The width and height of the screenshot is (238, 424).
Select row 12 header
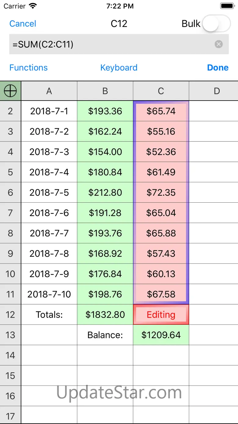point(10,315)
